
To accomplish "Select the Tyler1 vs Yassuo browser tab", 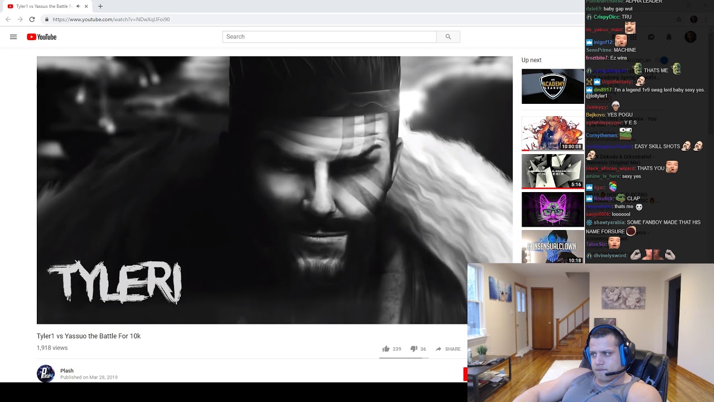I will [47, 6].
